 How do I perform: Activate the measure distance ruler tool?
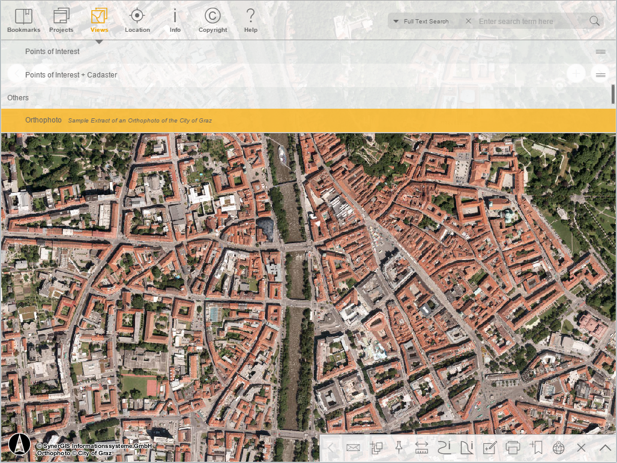[421, 447]
